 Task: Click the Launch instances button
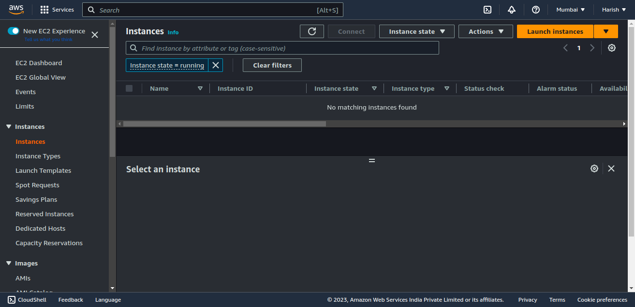555,31
